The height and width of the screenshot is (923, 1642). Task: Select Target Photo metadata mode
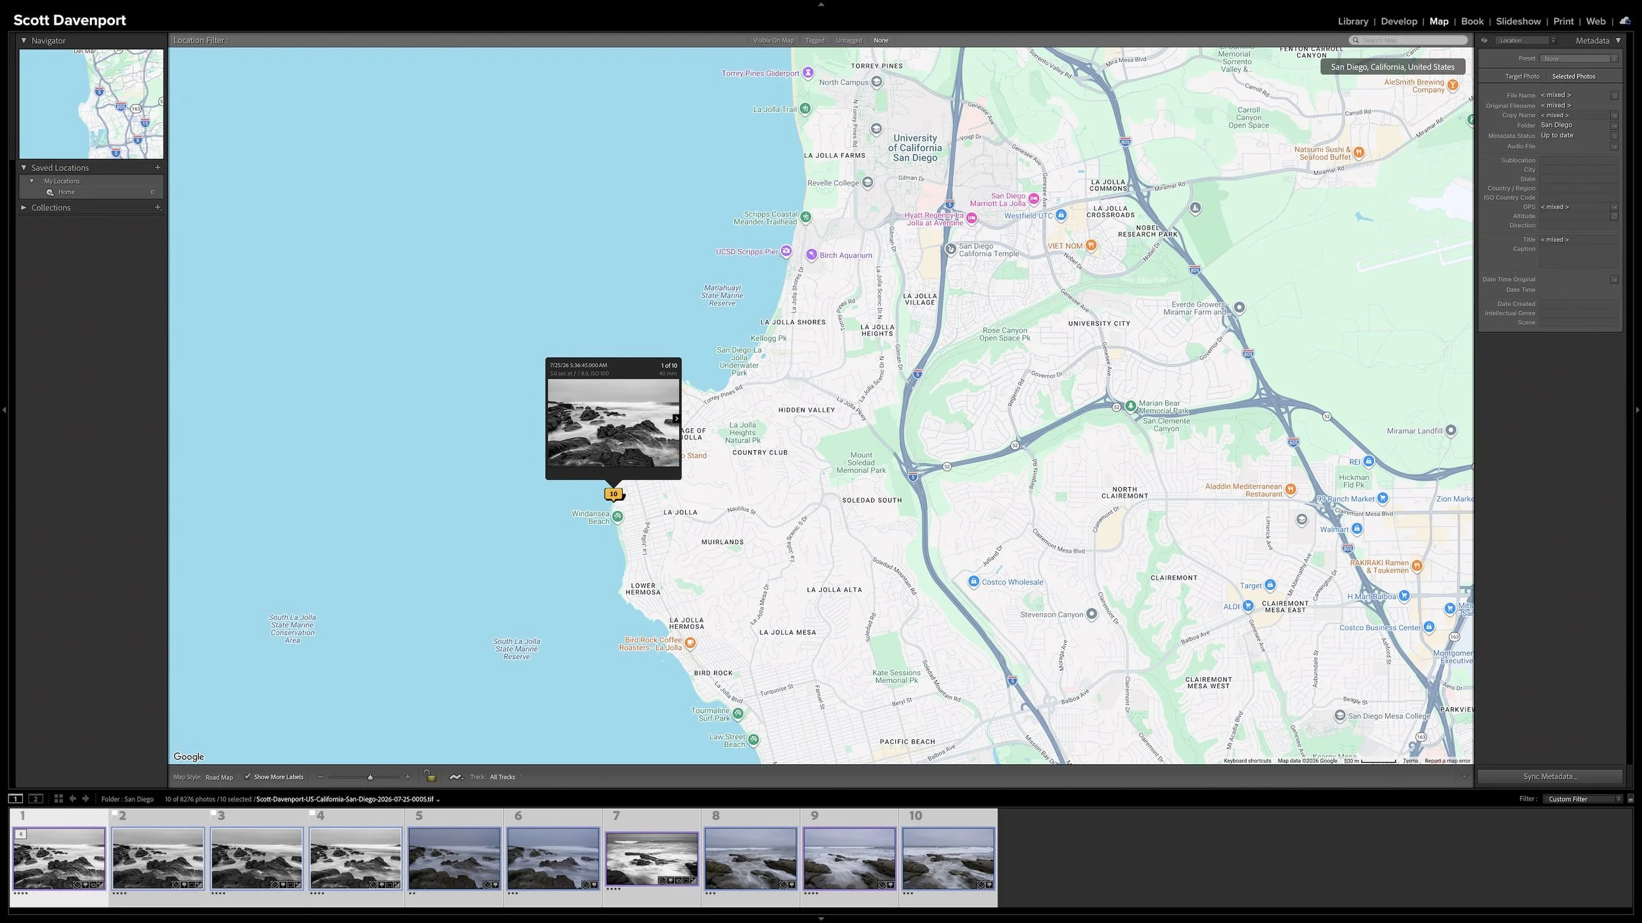1522,76
